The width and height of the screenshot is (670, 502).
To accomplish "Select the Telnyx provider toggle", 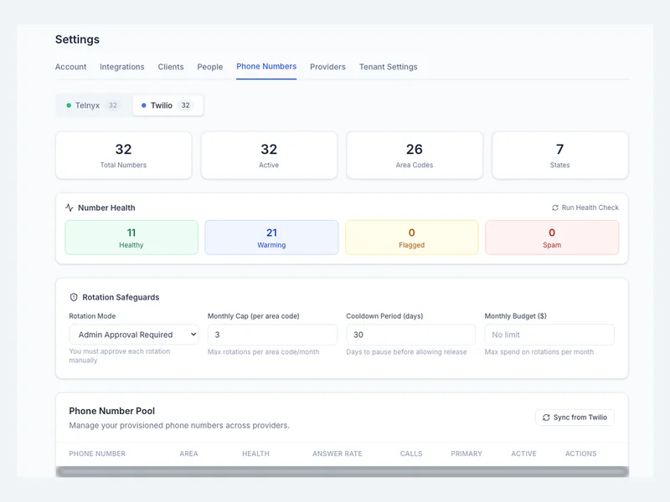I will pyautogui.click(x=93, y=105).
